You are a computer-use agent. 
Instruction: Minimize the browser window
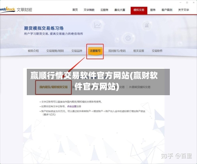coord(180,2)
